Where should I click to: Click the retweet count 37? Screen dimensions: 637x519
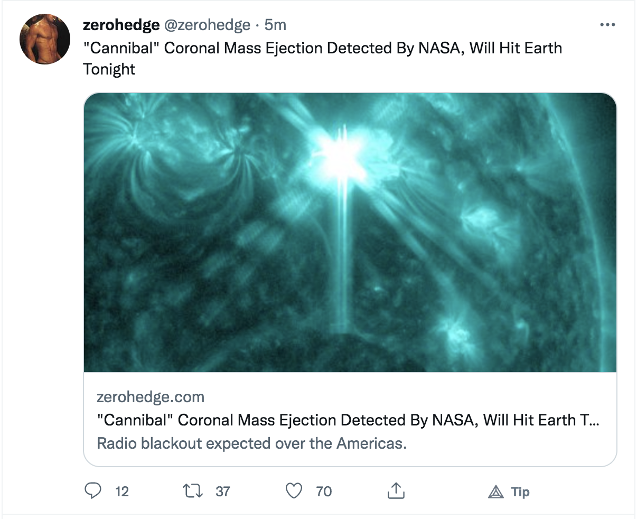(223, 492)
